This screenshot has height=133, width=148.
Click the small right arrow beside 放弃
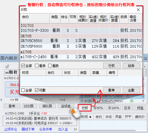(x=145, y=66)
